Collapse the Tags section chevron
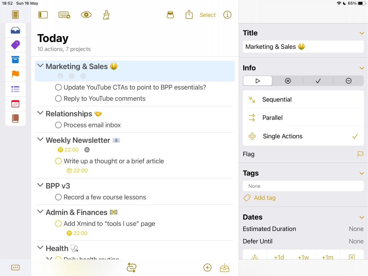The width and height of the screenshot is (368, 276). [362, 173]
